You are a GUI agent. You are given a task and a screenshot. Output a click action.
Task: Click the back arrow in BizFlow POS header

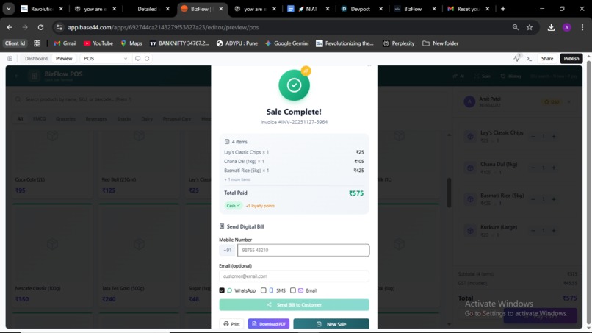click(17, 76)
